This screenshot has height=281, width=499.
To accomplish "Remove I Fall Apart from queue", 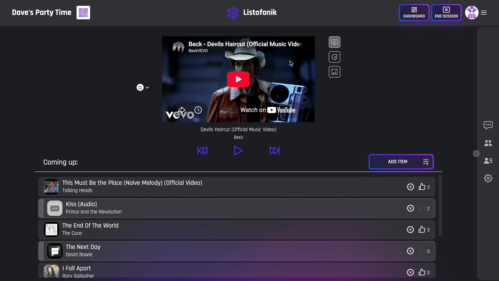I will (x=410, y=272).
